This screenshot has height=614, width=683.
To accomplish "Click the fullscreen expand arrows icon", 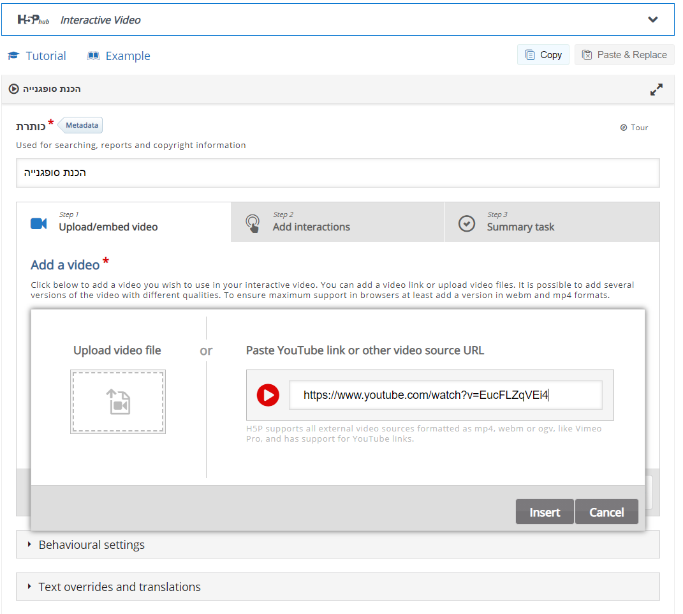I will [x=656, y=89].
